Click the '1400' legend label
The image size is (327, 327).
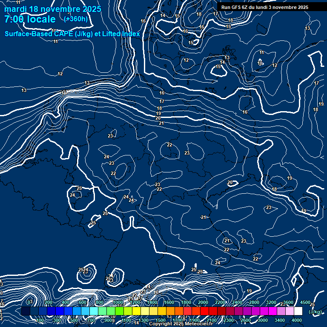click(152, 302)
